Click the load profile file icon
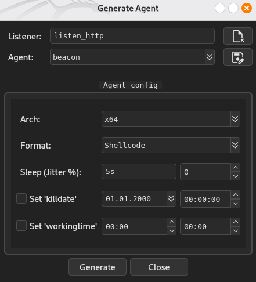The width and height of the screenshot is (256, 282). (238, 36)
